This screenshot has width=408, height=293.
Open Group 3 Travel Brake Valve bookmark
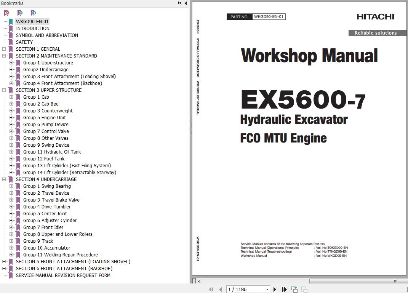(x=51, y=200)
